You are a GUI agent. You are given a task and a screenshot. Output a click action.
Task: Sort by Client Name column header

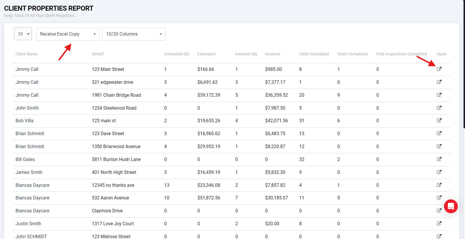(x=26, y=54)
